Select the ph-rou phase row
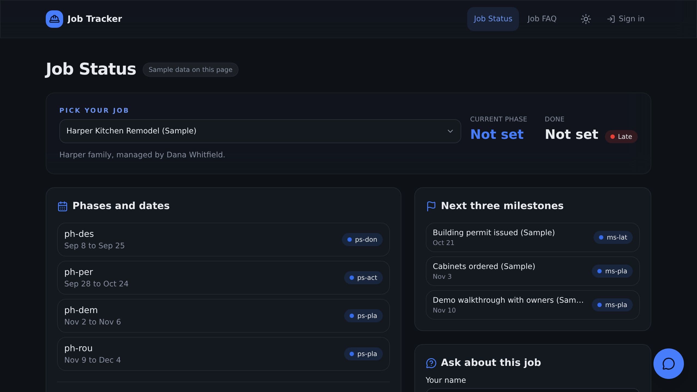The image size is (697, 392). pyautogui.click(x=223, y=354)
